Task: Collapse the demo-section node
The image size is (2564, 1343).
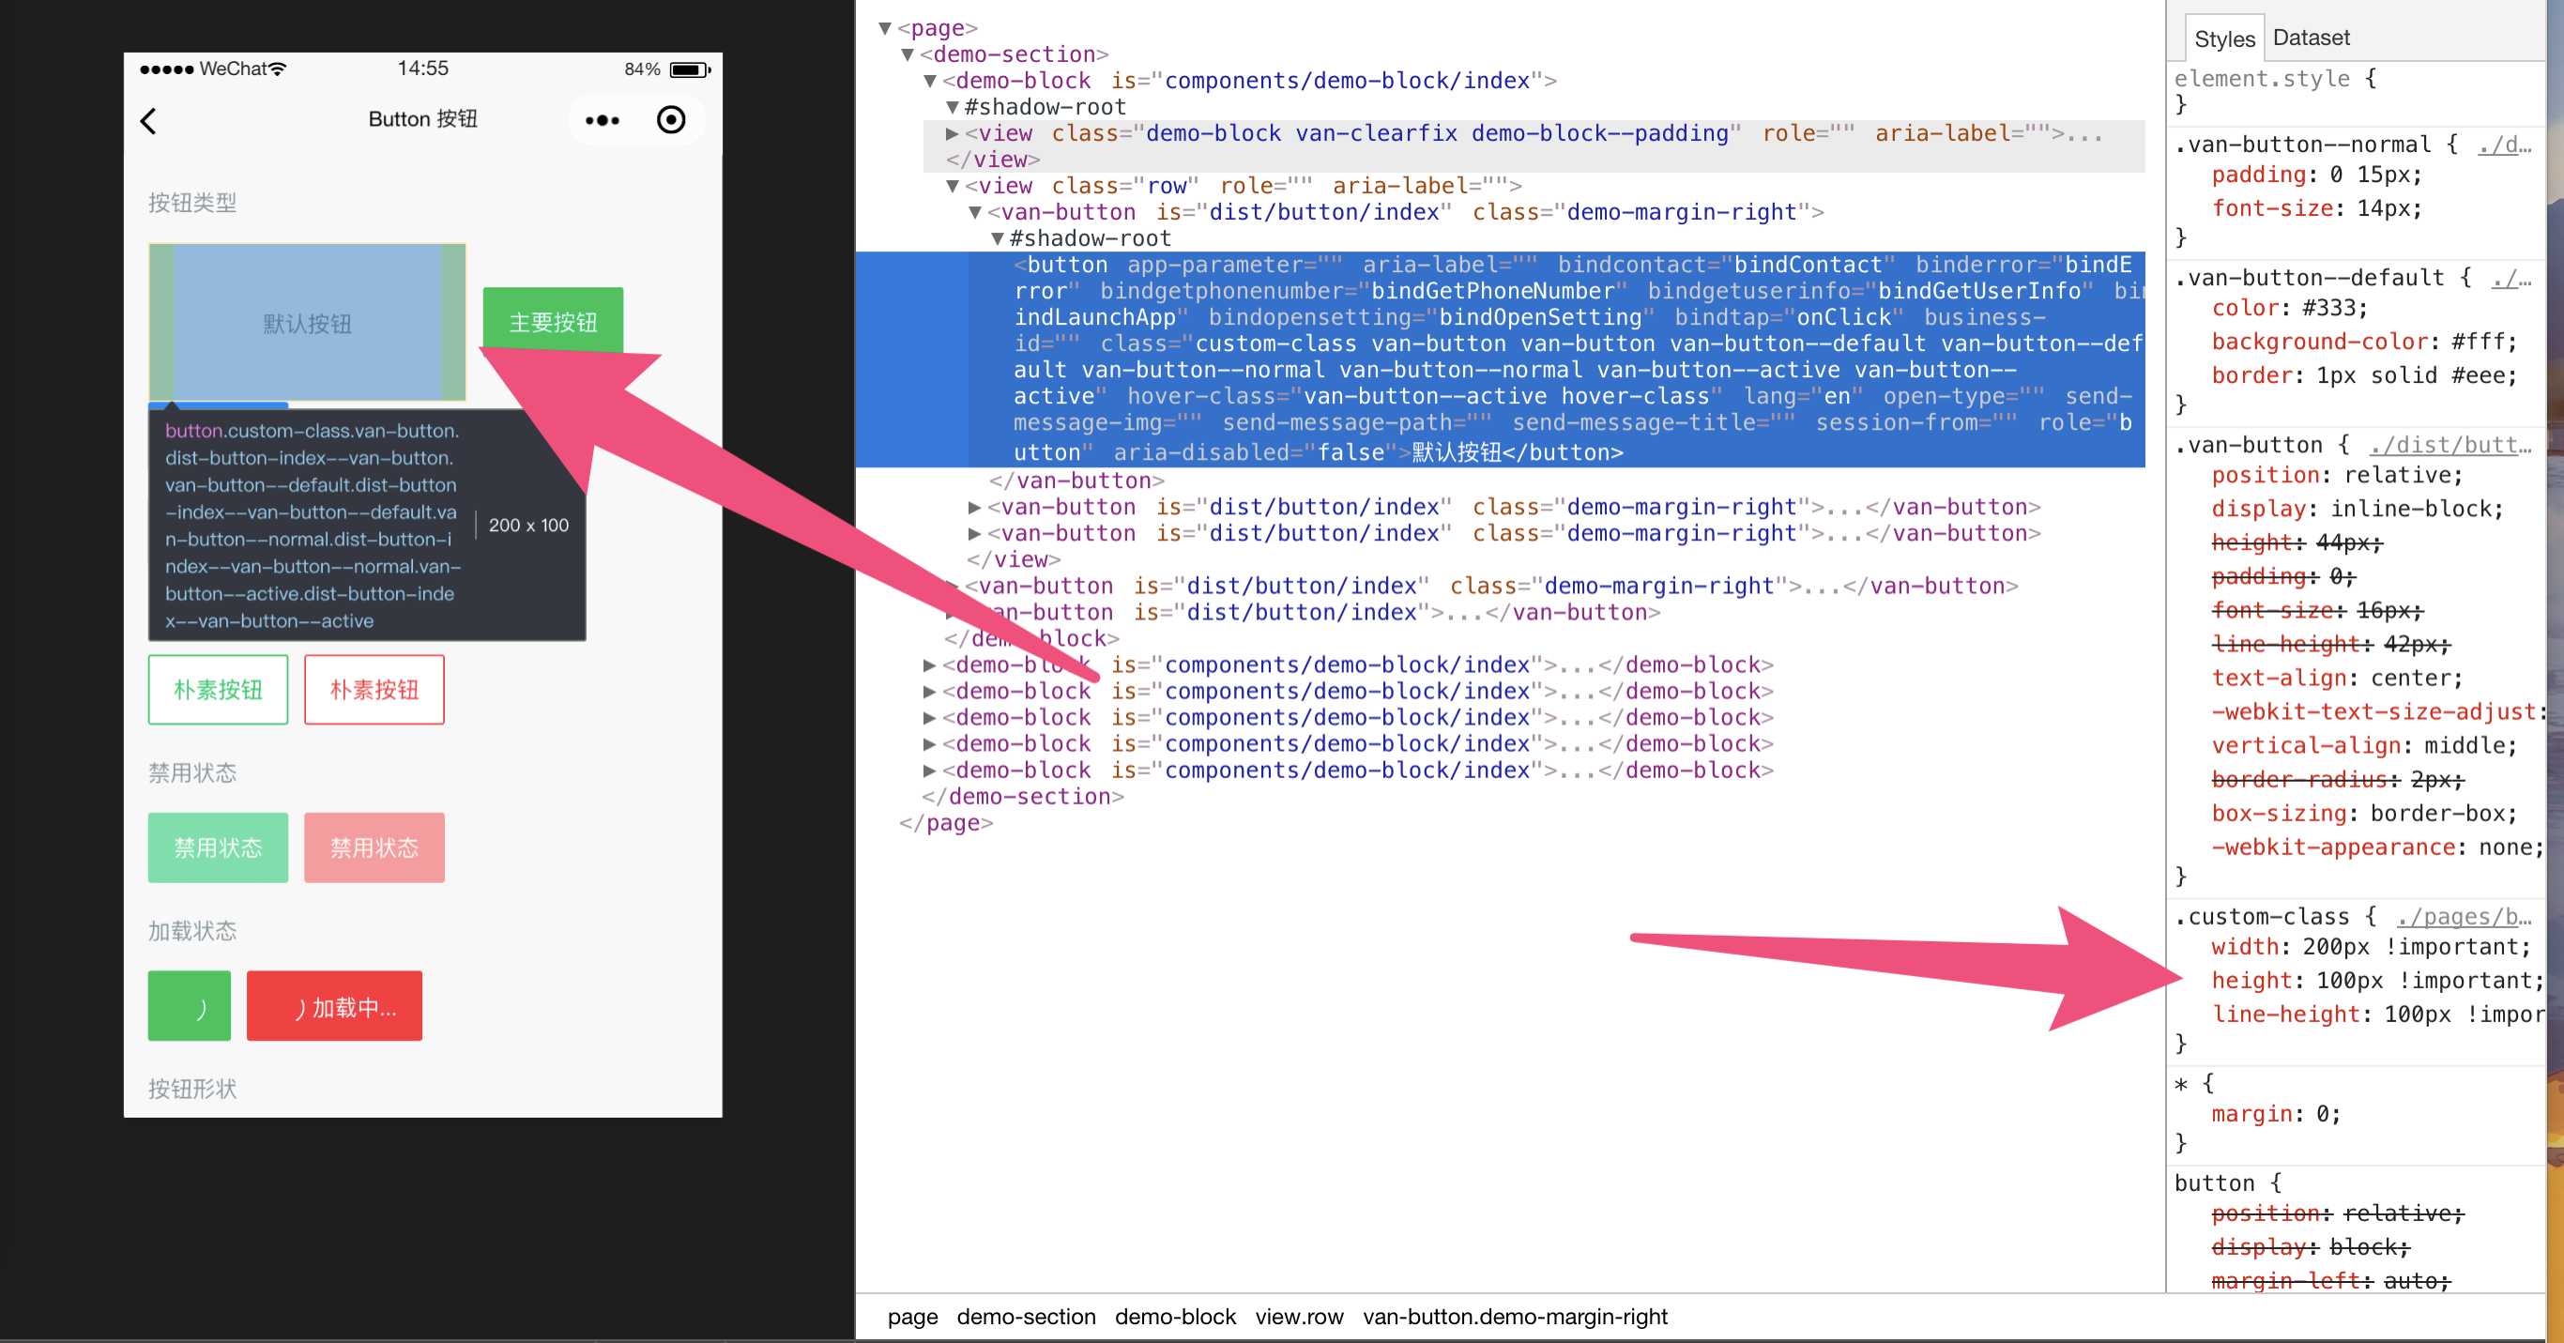Action: (x=907, y=53)
